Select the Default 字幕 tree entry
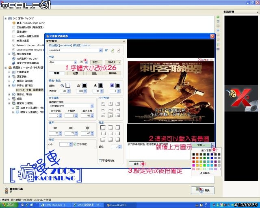This screenshot has width=260, height=208. click(30, 90)
